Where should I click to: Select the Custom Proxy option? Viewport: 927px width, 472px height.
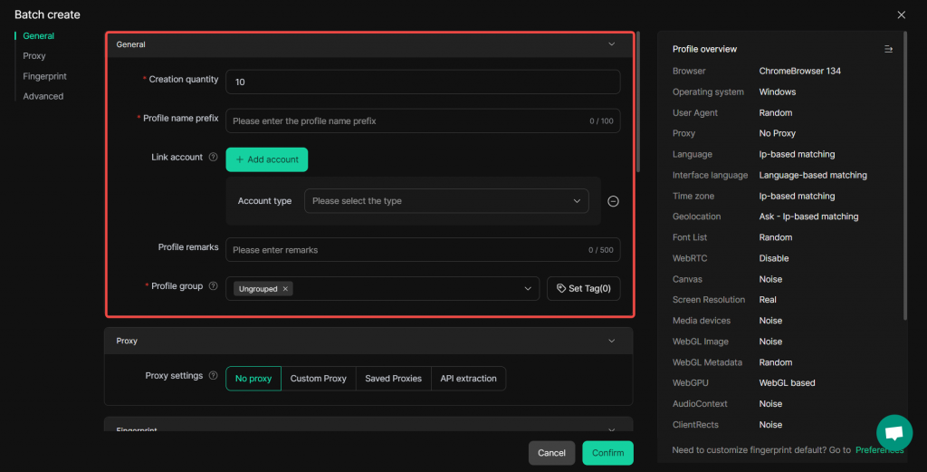tap(319, 379)
